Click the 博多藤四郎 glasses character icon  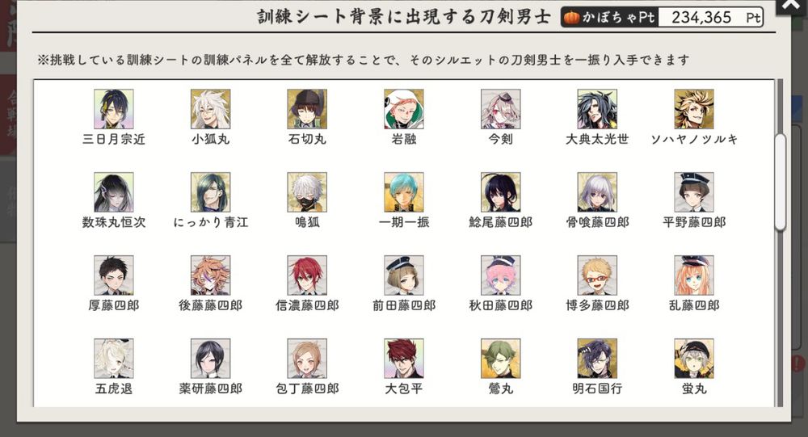point(597,275)
